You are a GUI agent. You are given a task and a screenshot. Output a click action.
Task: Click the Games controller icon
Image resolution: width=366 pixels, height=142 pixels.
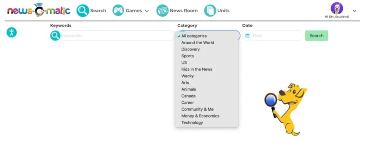[118, 10]
